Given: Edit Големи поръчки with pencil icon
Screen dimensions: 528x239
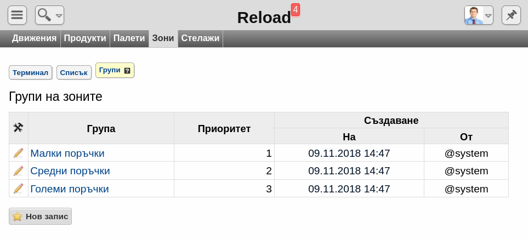Looking at the screenshot, I should pyautogui.click(x=18, y=189).
